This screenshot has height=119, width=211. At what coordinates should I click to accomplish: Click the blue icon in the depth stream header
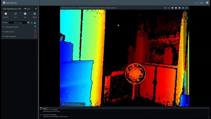(x=183, y=8)
